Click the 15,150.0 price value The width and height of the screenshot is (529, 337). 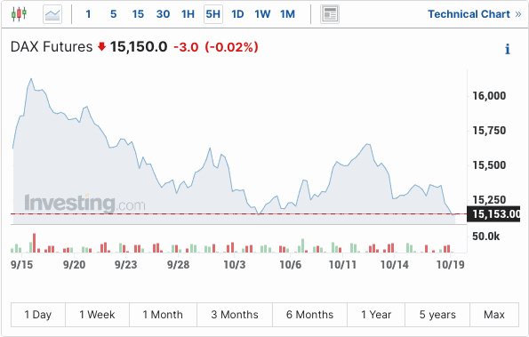pyautogui.click(x=139, y=46)
